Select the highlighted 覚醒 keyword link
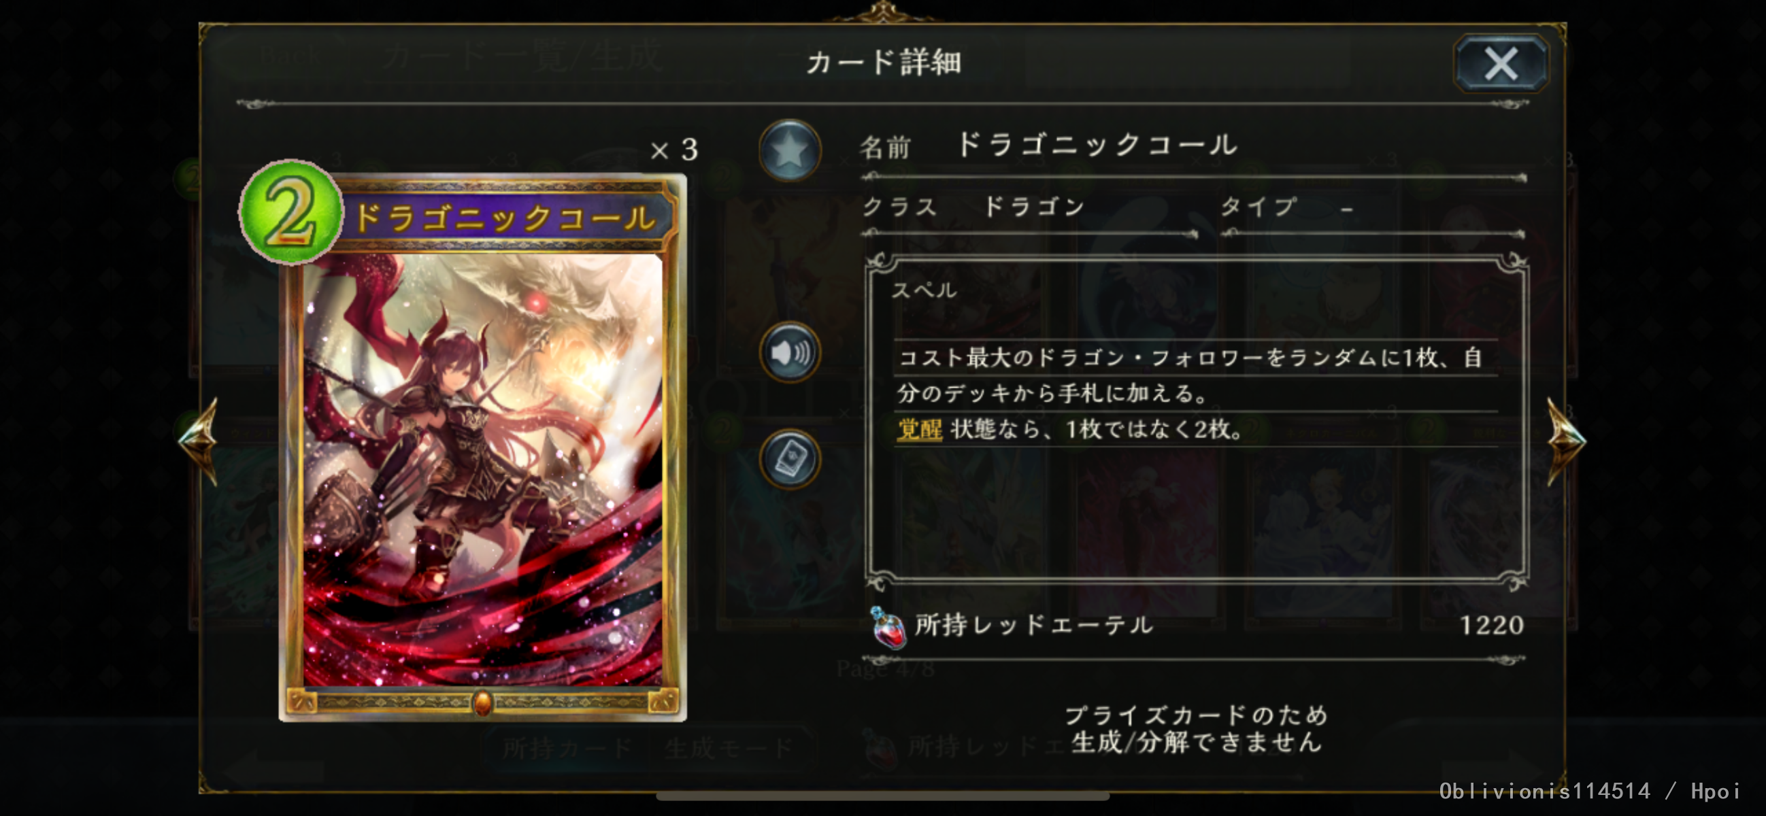Viewport: 1766px width, 816px height. [x=920, y=430]
